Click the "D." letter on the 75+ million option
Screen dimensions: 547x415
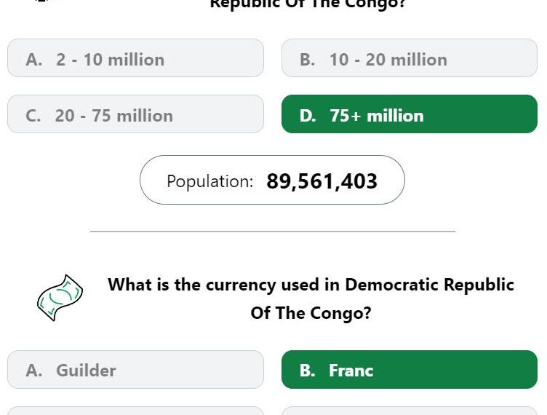(x=308, y=116)
